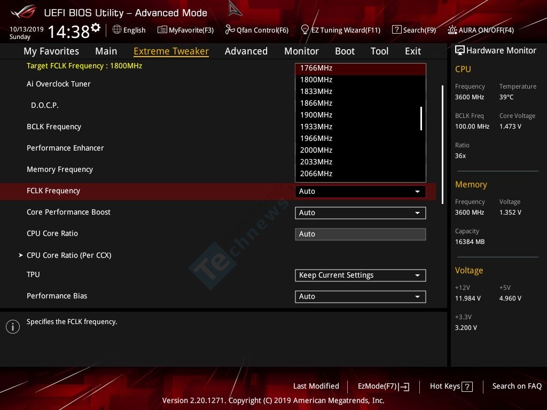Click Target FCLK Frequency : 1800MHz text

84,66
